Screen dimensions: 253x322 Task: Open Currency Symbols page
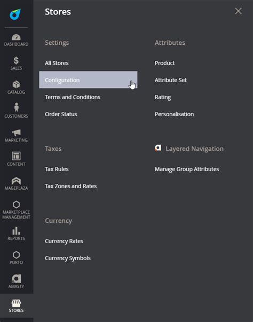[x=68, y=258]
